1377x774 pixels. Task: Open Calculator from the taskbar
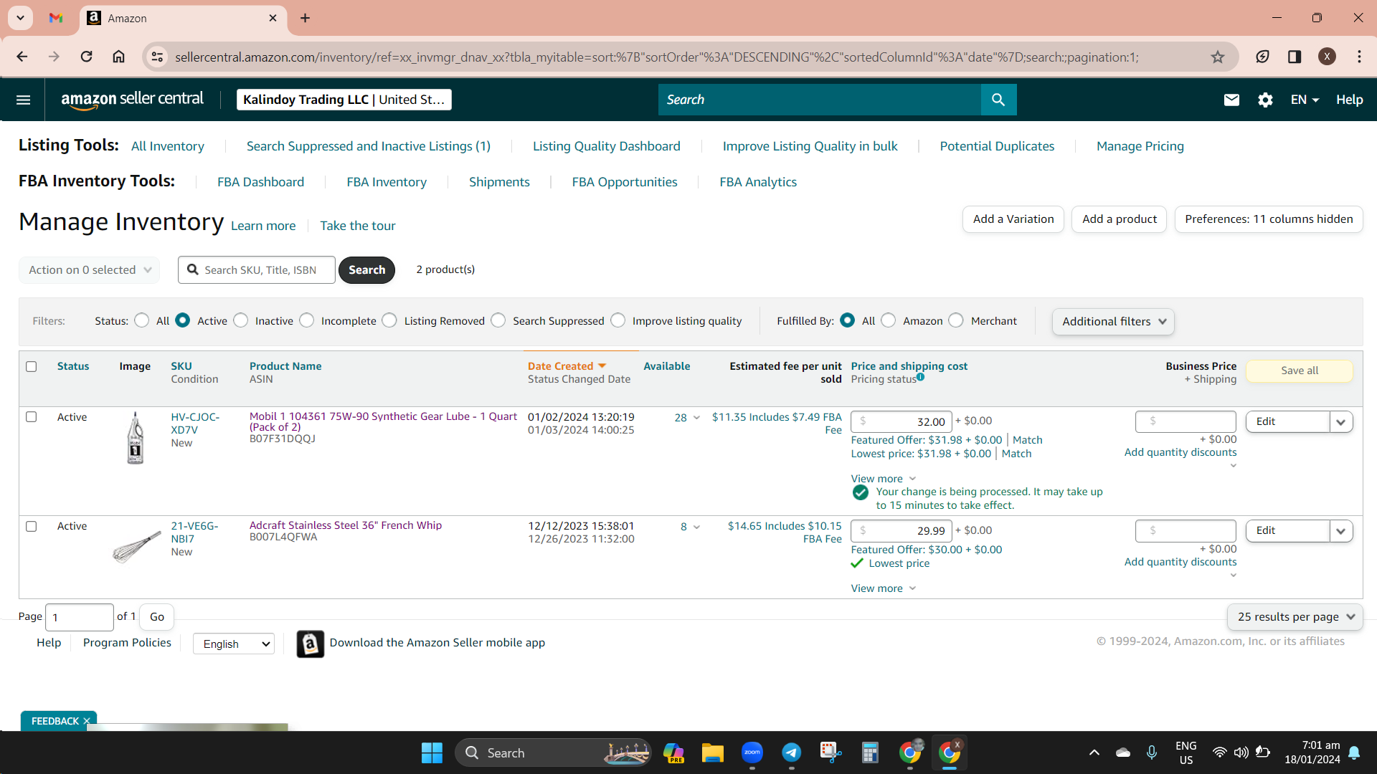pyautogui.click(x=870, y=752)
